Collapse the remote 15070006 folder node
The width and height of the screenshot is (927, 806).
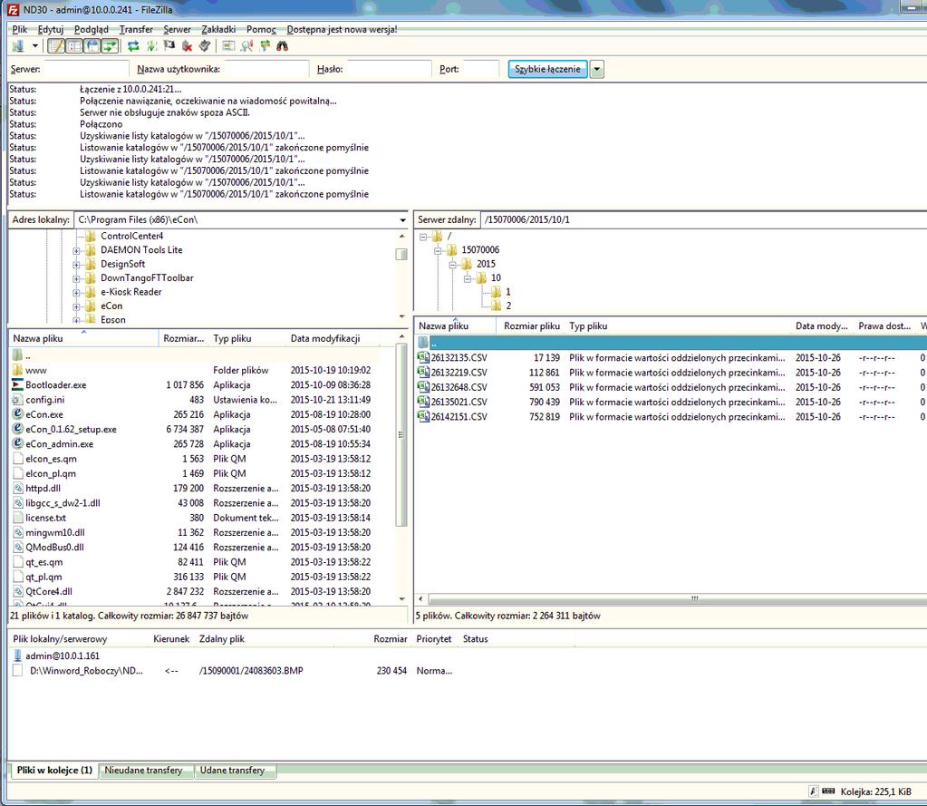coord(438,251)
